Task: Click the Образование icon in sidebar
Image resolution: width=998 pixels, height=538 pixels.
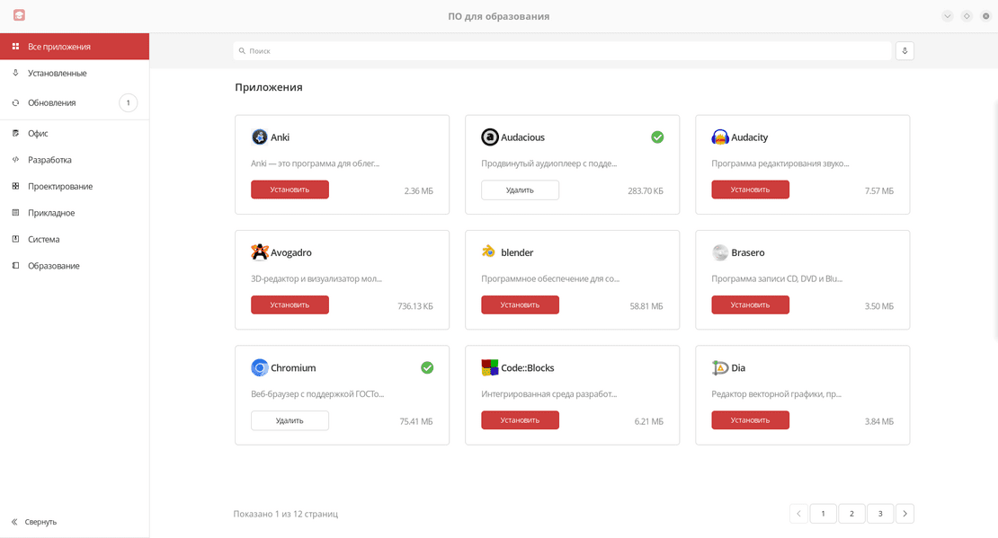Action: click(16, 266)
